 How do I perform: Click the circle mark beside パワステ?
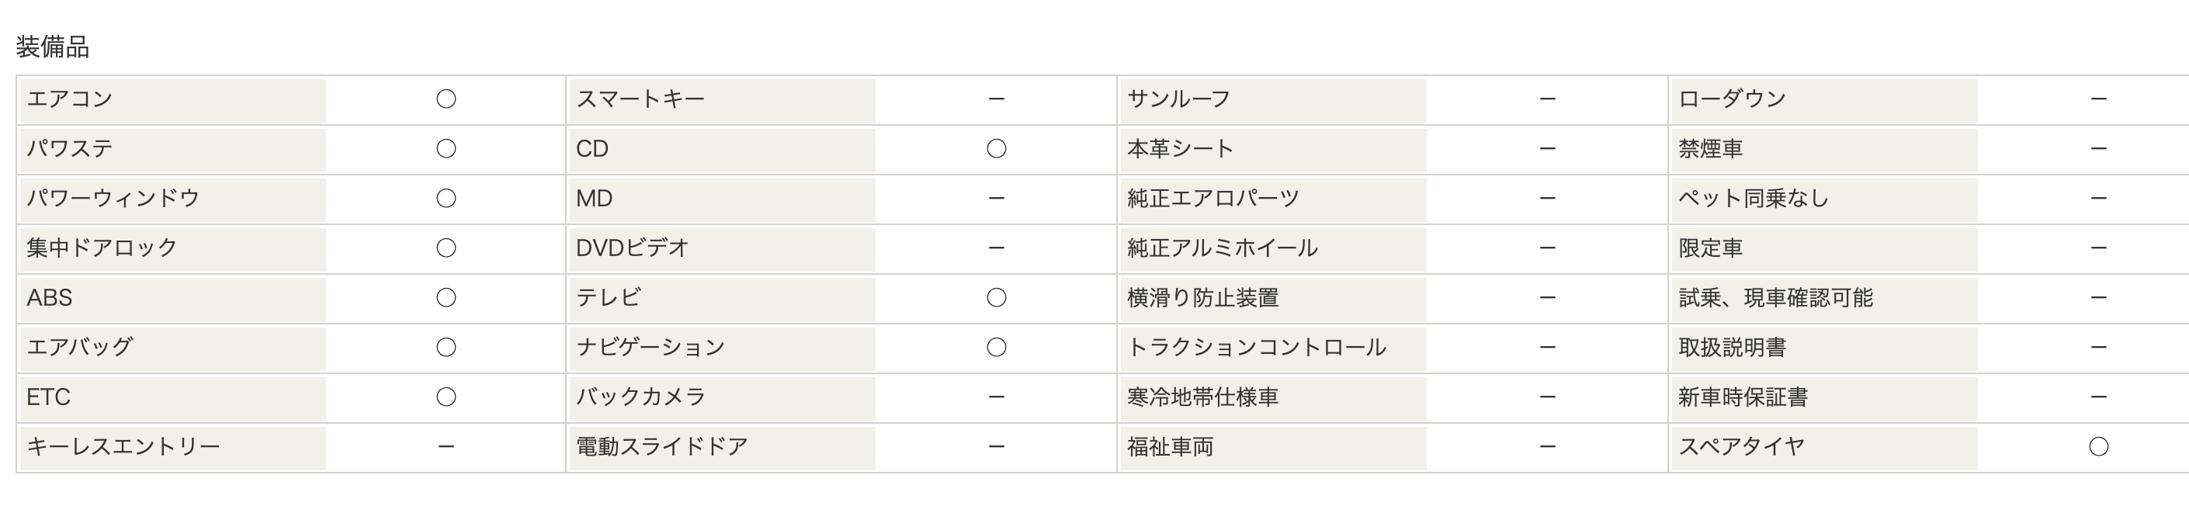(x=446, y=148)
